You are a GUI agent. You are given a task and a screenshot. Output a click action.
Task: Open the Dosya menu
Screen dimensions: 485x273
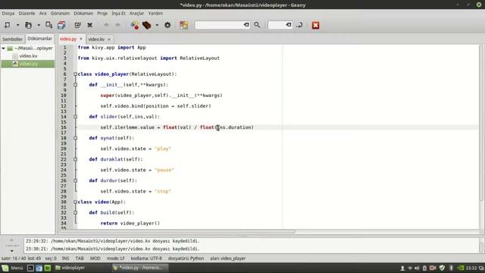(8, 14)
